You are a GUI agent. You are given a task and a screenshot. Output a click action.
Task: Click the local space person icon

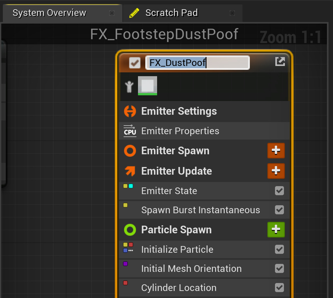[x=129, y=86]
